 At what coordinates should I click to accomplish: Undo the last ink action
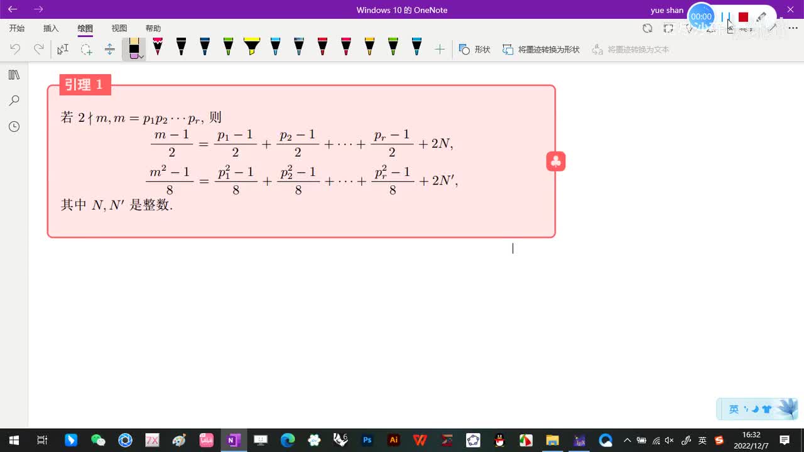pos(15,49)
